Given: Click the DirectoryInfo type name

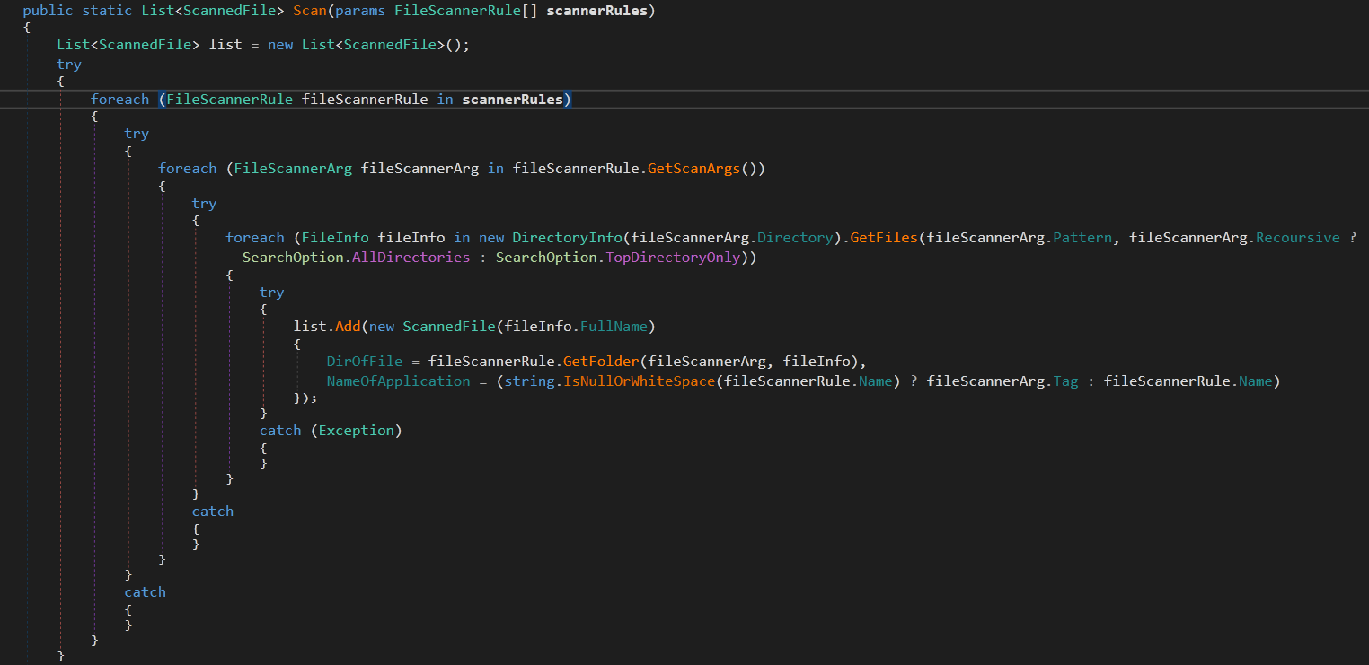Looking at the screenshot, I should (x=567, y=238).
